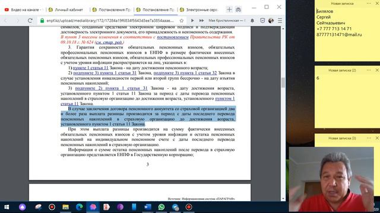This screenshot has width=380, height=213.
Task: Open incognito mode icon next to new tab
Action: click(239, 9)
